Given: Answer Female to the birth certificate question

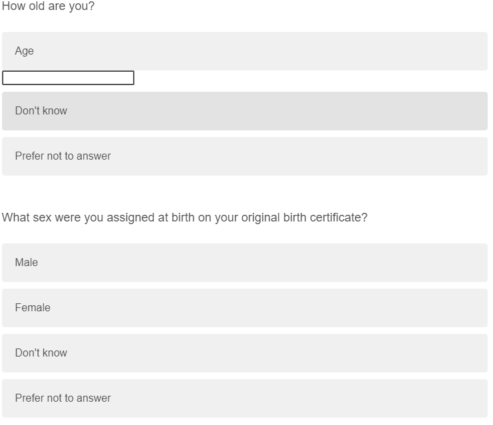Looking at the screenshot, I should (244, 308).
